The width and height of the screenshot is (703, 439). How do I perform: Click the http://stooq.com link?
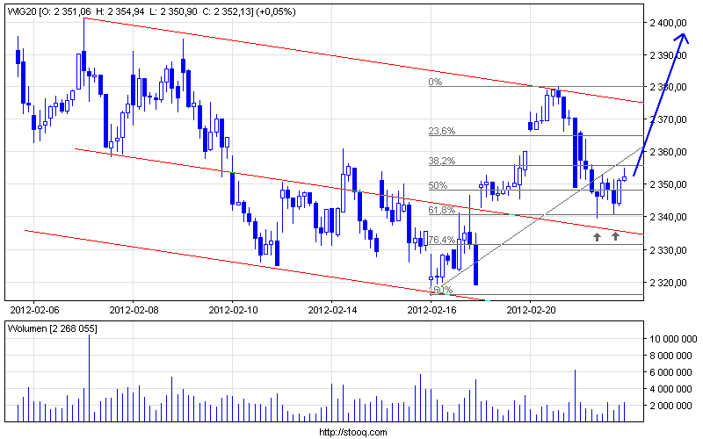[353, 432]
